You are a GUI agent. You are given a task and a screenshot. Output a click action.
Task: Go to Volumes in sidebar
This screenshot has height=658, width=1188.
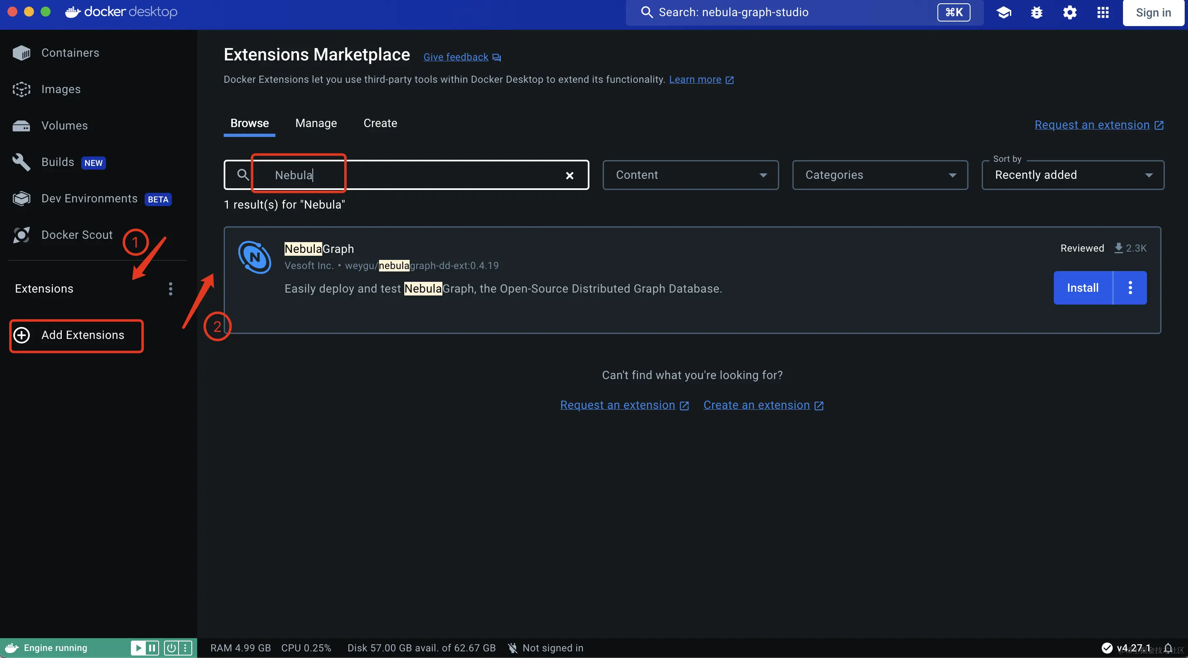point(64,125)
